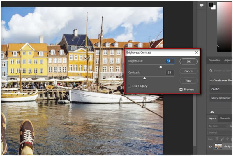The width and height of the screenshot is (233, 156).
Task: Click the plus icon for Create new library
Action: 211,80
